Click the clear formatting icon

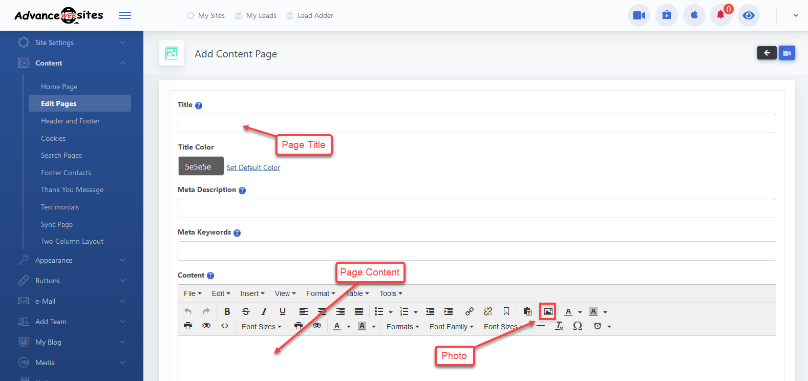[559, 326]
